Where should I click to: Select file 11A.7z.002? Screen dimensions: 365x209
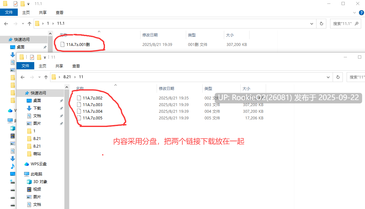pyautogui.click(x=92, y=98)
